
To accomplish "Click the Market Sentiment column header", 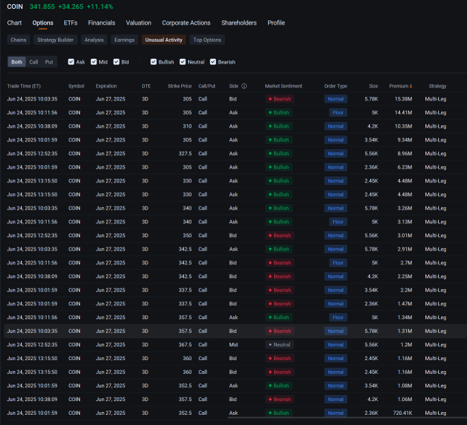I will [x=284, y=86].
